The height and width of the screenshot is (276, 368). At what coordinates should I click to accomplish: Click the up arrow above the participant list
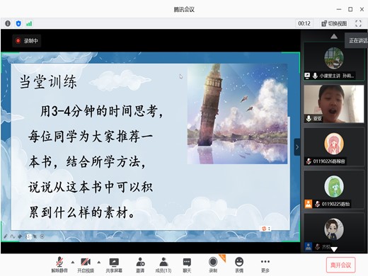[334, 37]
